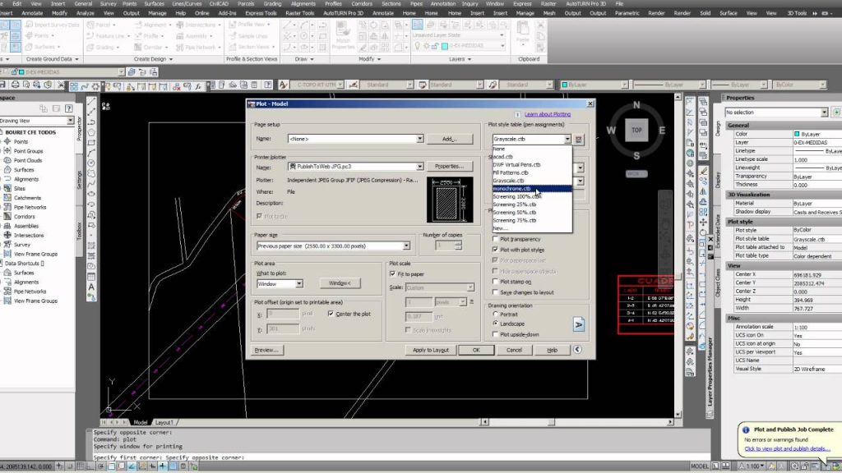Image resolution: width=842 pixels, height=473 pixels.
Task: Select the Polyline draw tool
Action: click(x=91, y=122)
